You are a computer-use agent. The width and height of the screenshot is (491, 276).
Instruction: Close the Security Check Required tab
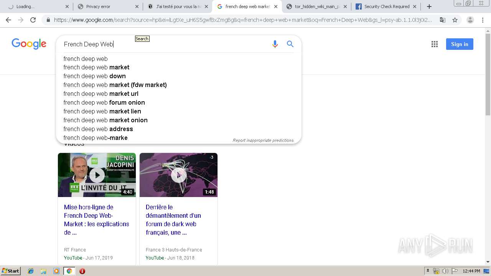pos(414,7)
